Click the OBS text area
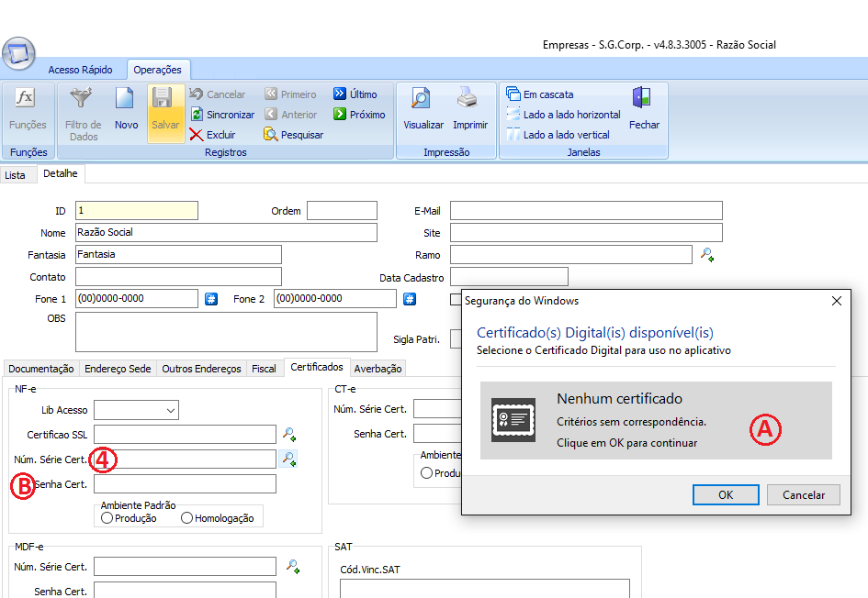Viewport: 868px width, 598px height. pos(226,332)
